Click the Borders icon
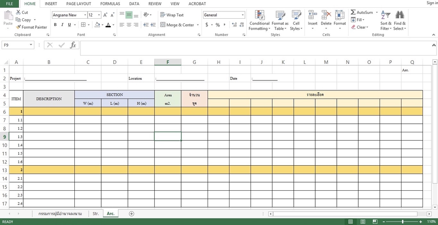The width and height of the screenshot is (438, 225). pos(83,25)
